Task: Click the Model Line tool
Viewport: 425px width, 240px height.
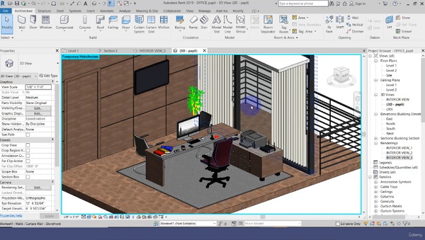Action: (228, 24)
